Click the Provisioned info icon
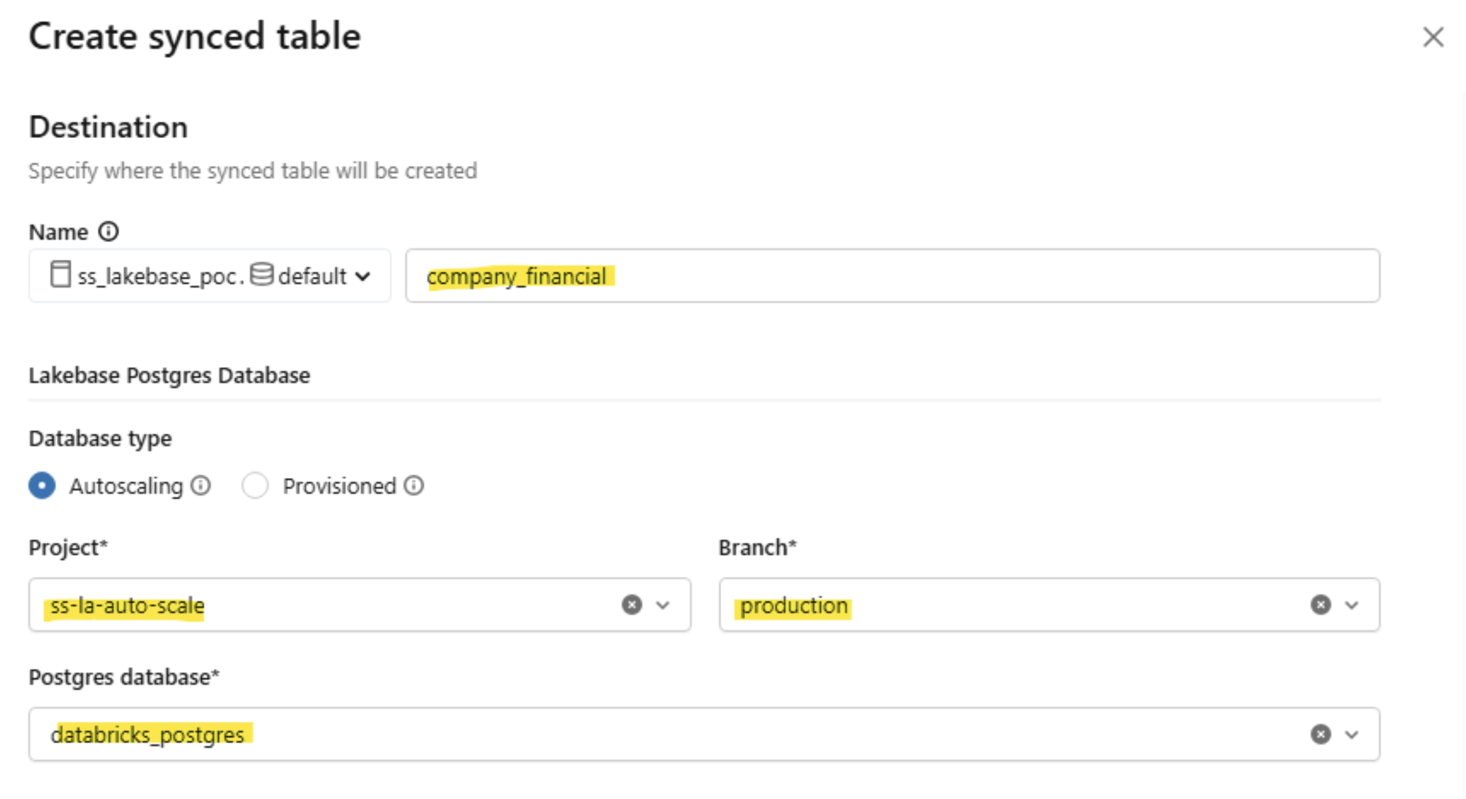 point(414,485)
